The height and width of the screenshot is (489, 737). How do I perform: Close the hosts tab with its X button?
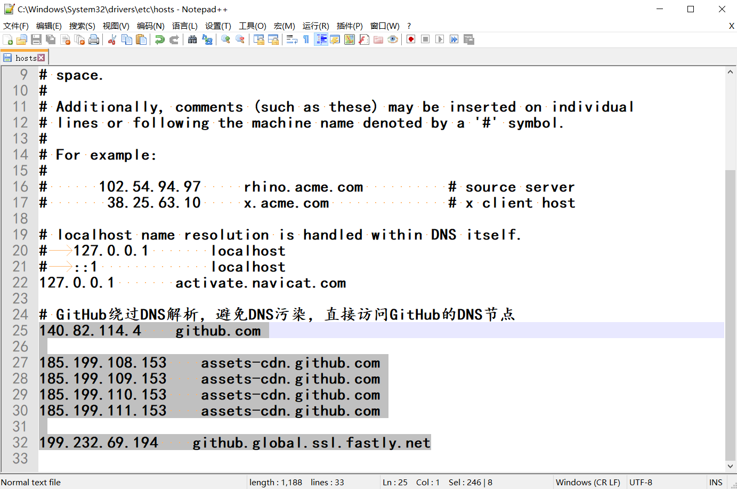point(42,58)
